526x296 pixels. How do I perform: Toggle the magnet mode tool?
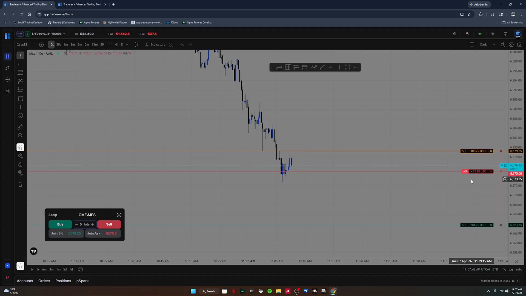(20, 147)
